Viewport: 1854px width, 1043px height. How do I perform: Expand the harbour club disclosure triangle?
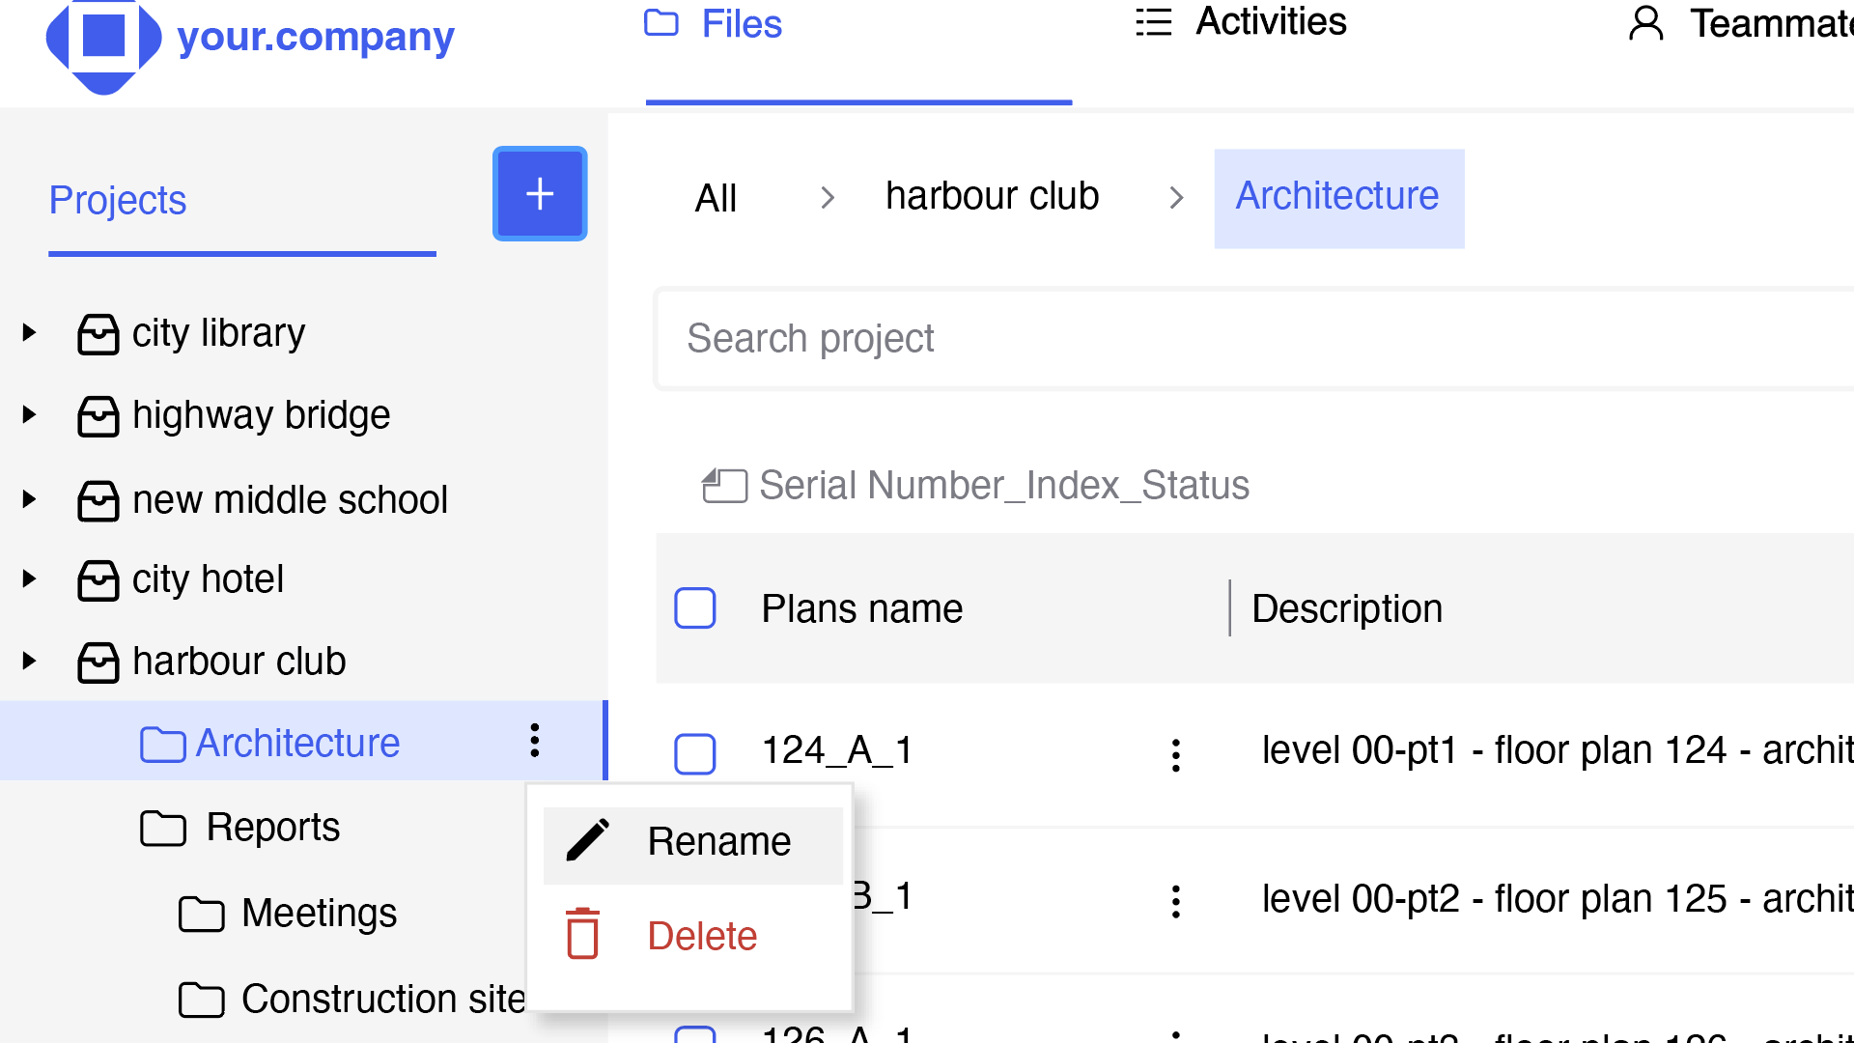[x=30, y=662]
